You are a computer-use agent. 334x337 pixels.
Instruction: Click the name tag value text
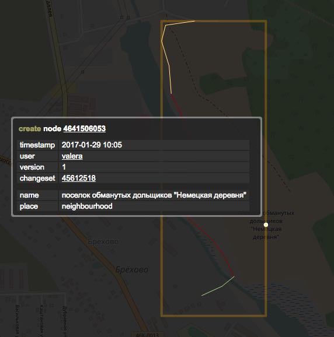click(154, 195)
